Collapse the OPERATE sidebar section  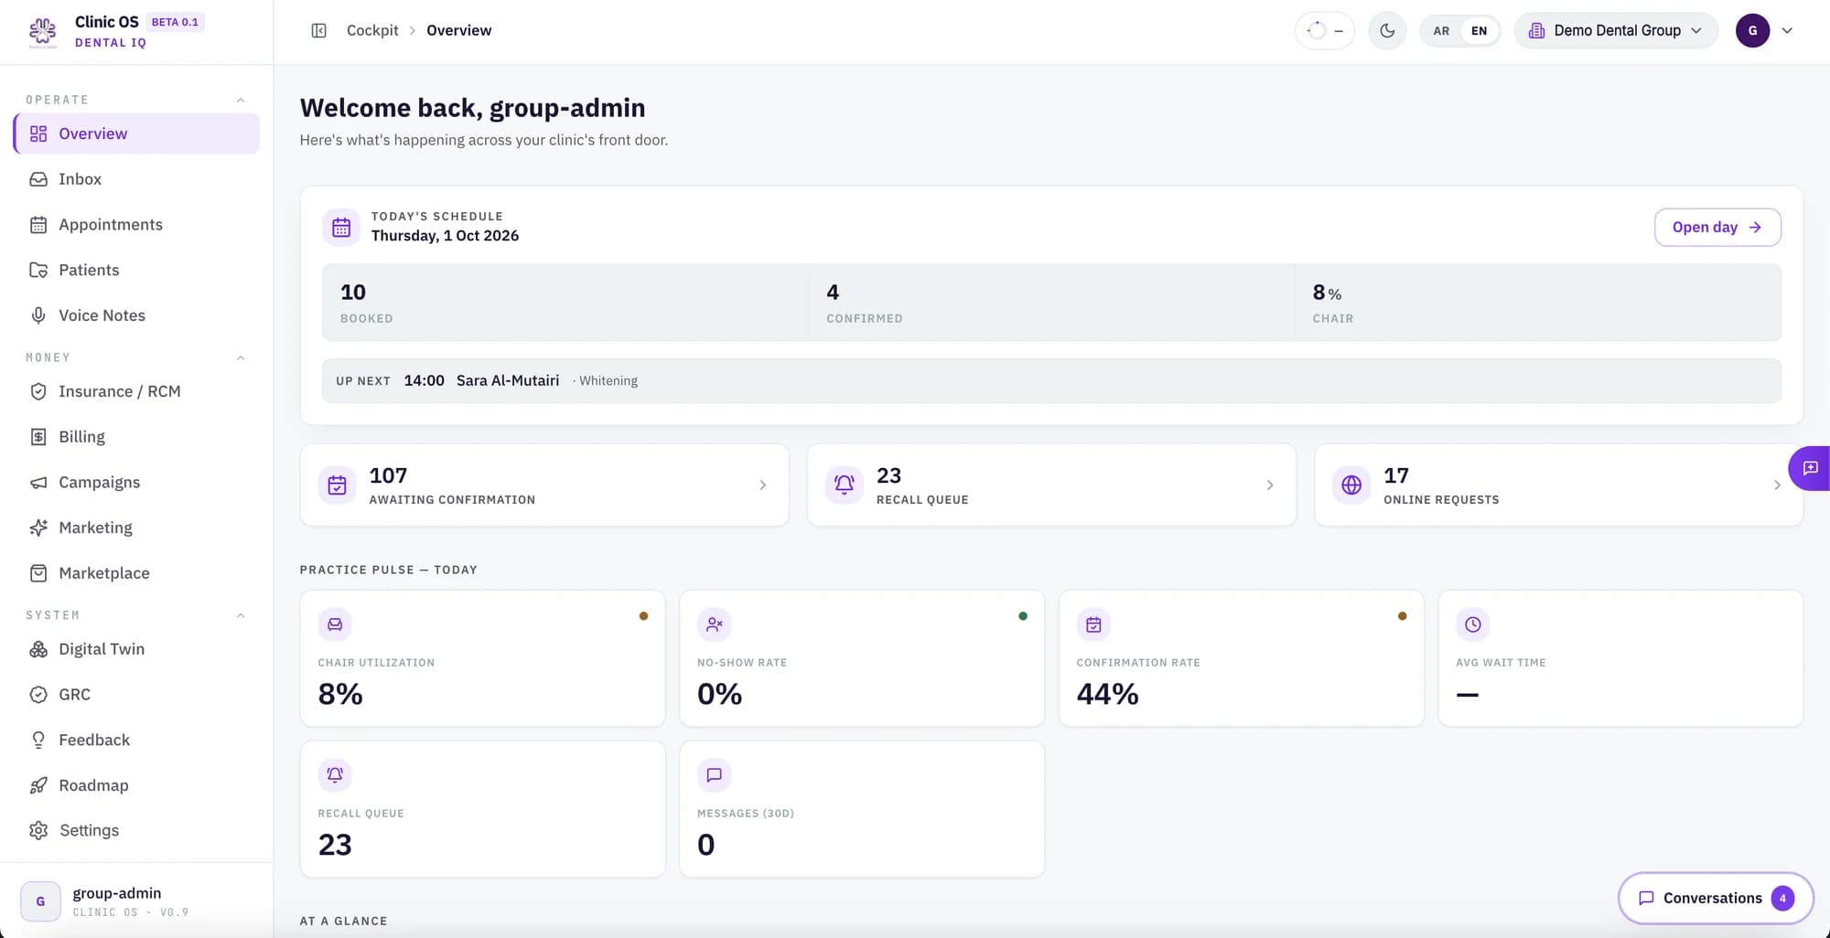pyautogui.click(x=241, y=101)
